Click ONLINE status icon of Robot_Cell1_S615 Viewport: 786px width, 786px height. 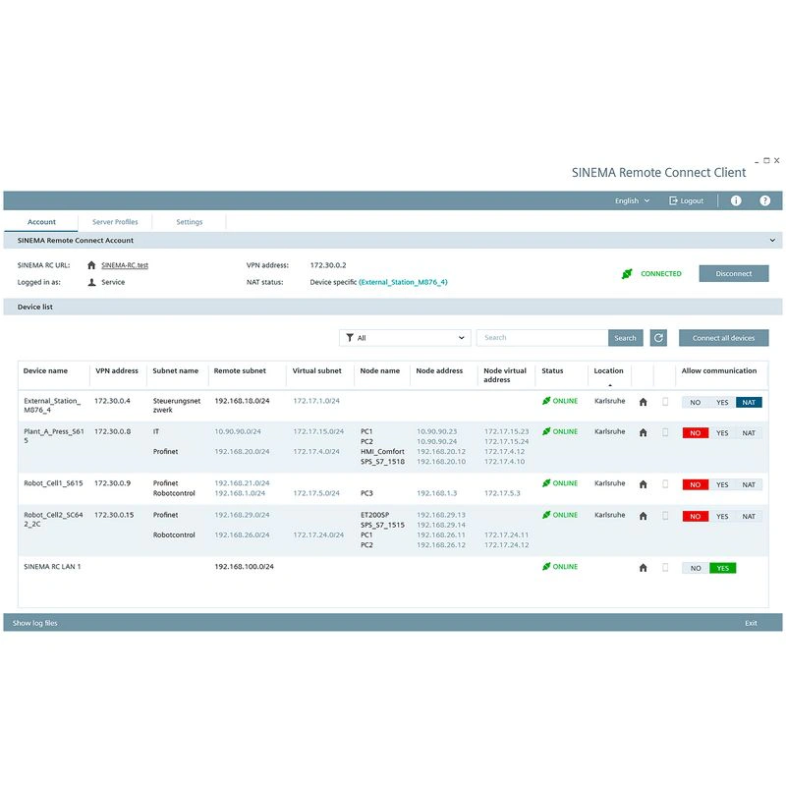pos(546,482)
